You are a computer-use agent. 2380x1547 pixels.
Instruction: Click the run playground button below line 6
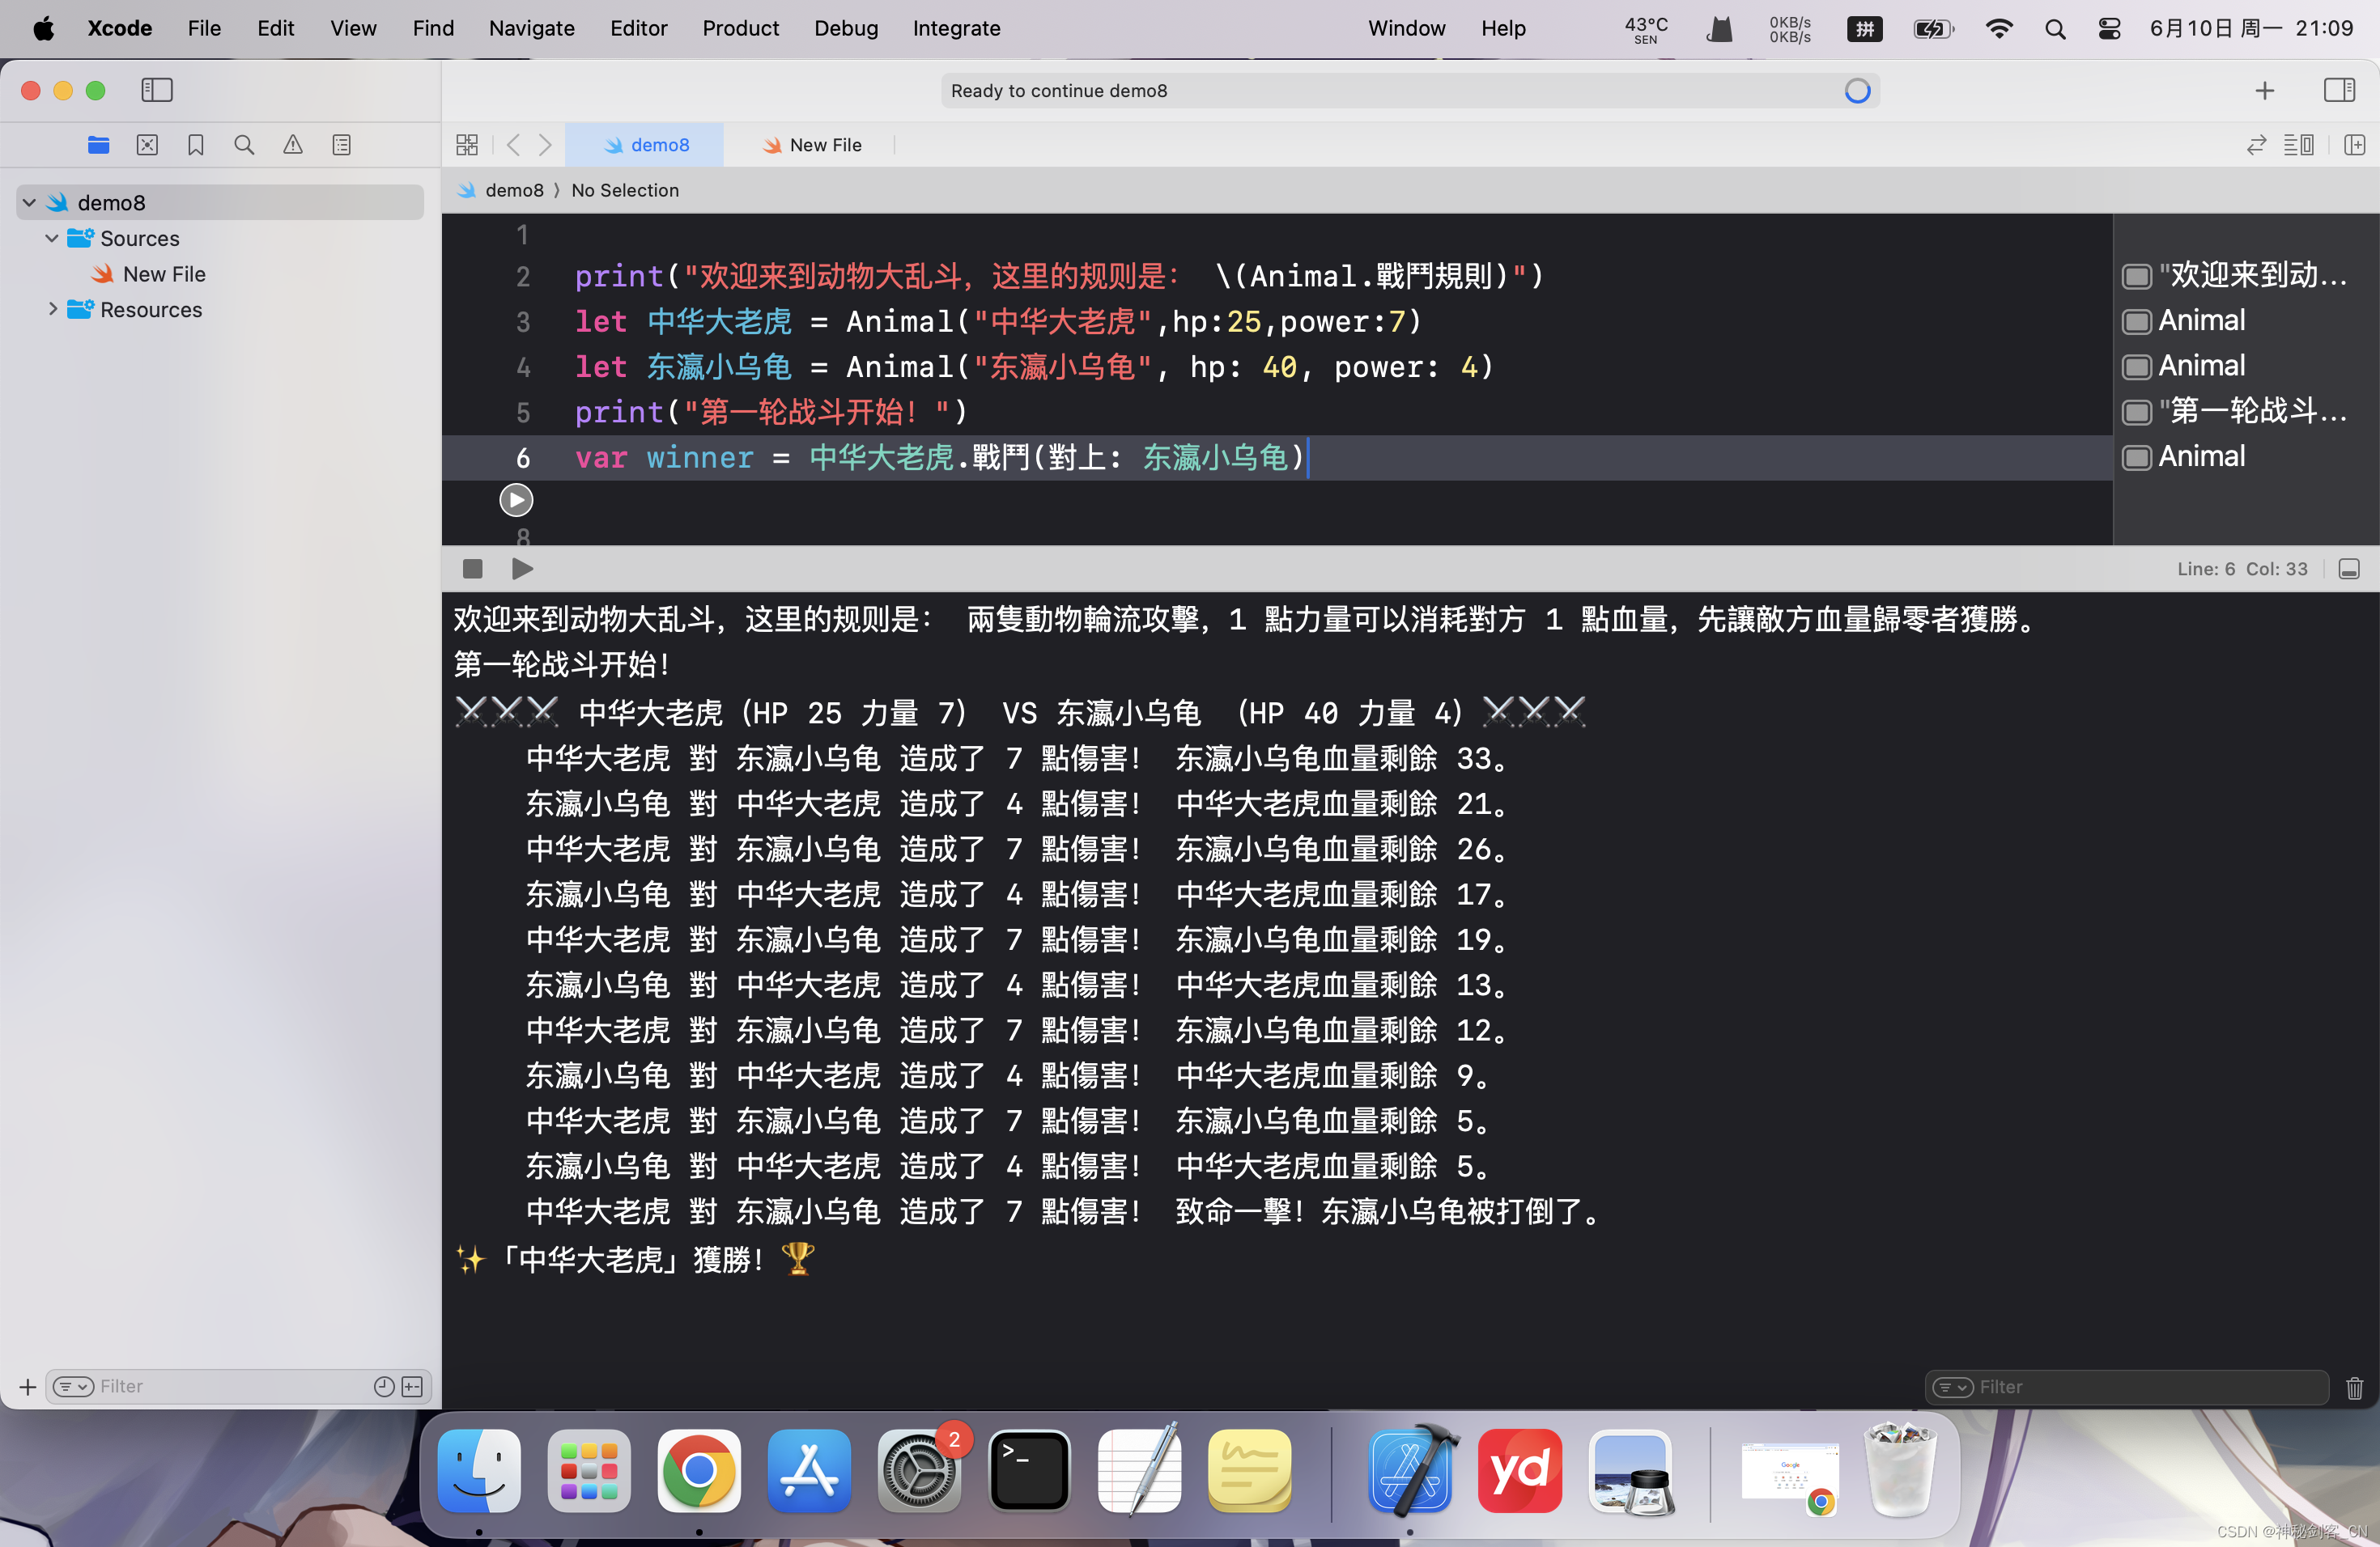(x=516, y=500)
